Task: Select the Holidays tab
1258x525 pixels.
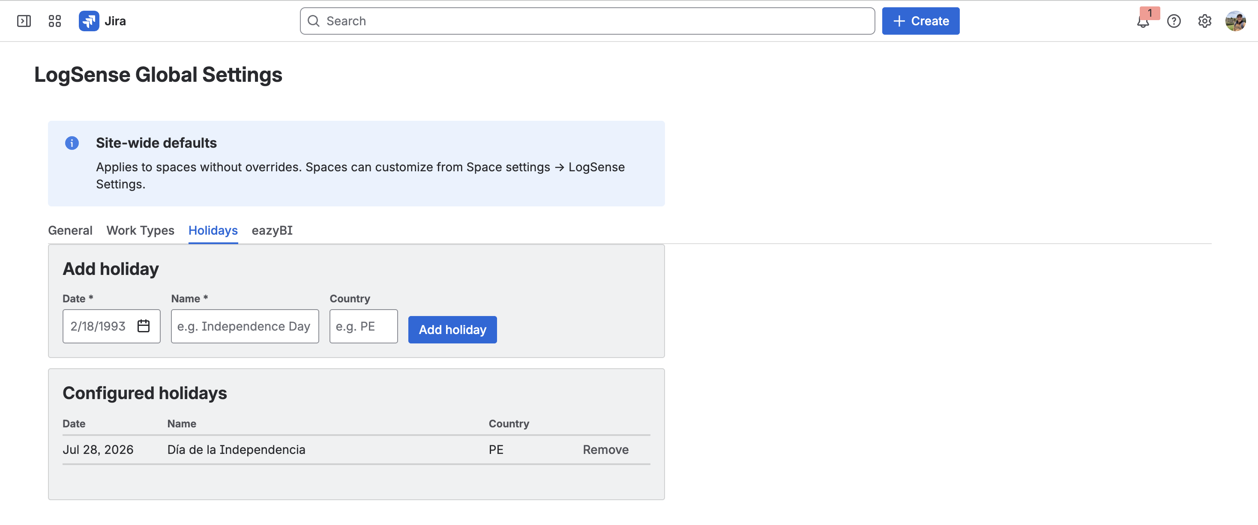Action: (x=213, y=230)
